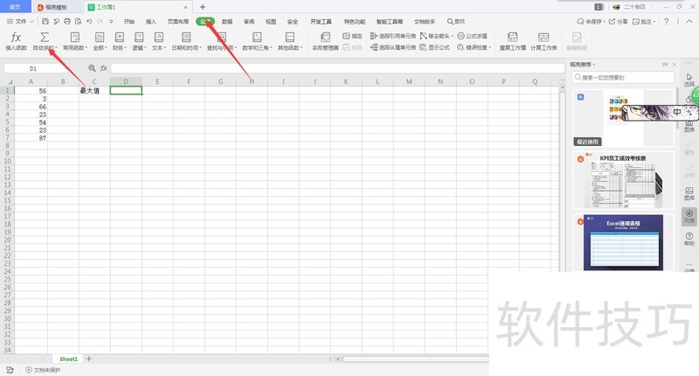The width and height of the screenshot is (699, 376).
Task: Click 选择 cursor tool in sidebar
Action: pos(689,80)
